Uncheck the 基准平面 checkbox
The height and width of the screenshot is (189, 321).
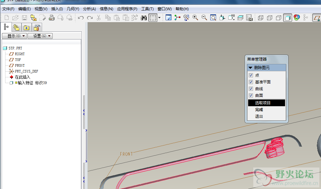click(x=251, y=82)
